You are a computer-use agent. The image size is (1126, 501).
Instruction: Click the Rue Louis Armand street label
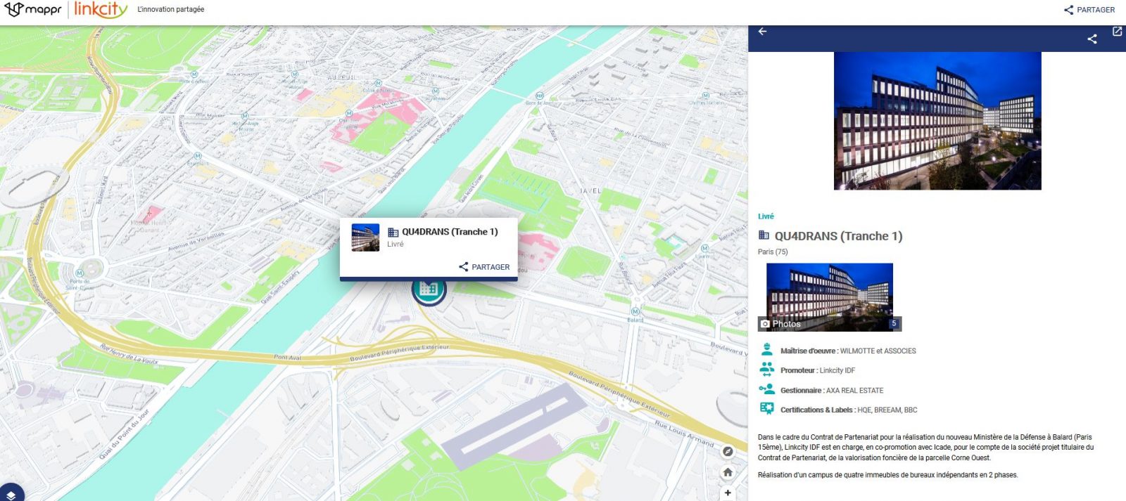pyautogui.click(x=684, y=434)
